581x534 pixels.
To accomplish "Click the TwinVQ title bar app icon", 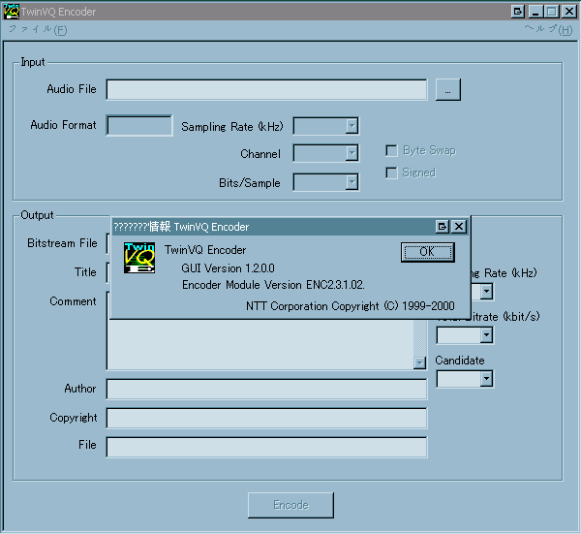I will tap(12, 11).
